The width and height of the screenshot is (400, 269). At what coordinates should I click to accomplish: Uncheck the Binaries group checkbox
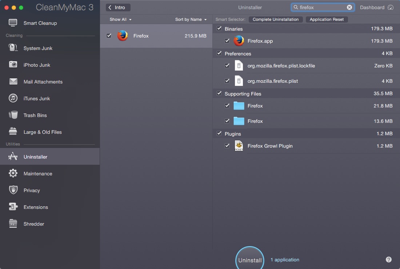(219, 28)
